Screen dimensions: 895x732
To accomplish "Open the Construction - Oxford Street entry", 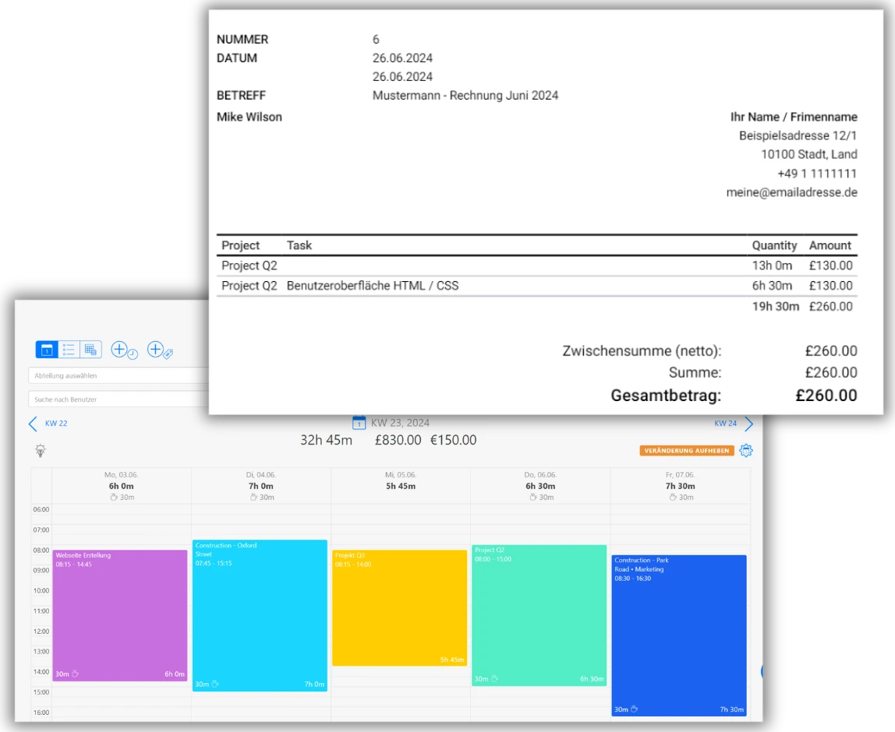I will pyautogui.click(x=260, y=615).
